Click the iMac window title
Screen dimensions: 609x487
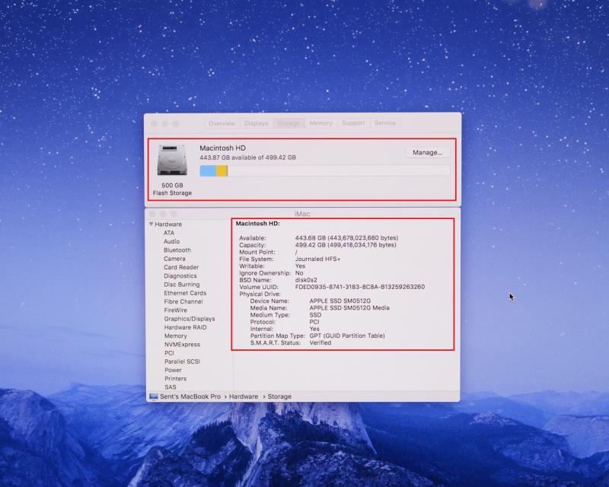click(302, 214)
